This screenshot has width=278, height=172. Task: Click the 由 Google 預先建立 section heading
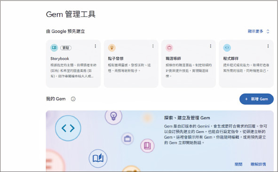tap(65, 31)
